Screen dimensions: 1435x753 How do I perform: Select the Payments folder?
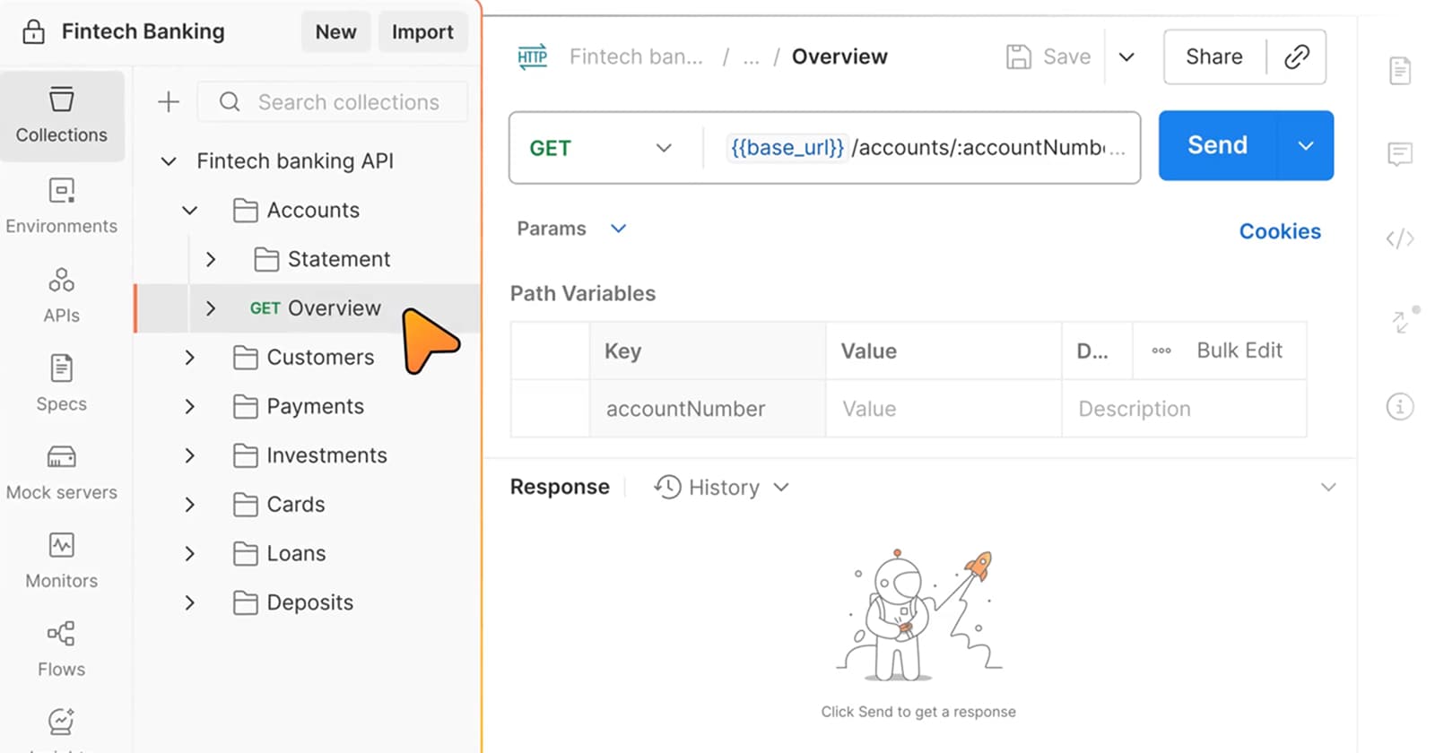point(315,407)
